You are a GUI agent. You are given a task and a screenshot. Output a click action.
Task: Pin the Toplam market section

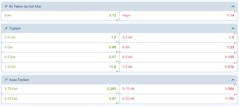coord(6,28)
